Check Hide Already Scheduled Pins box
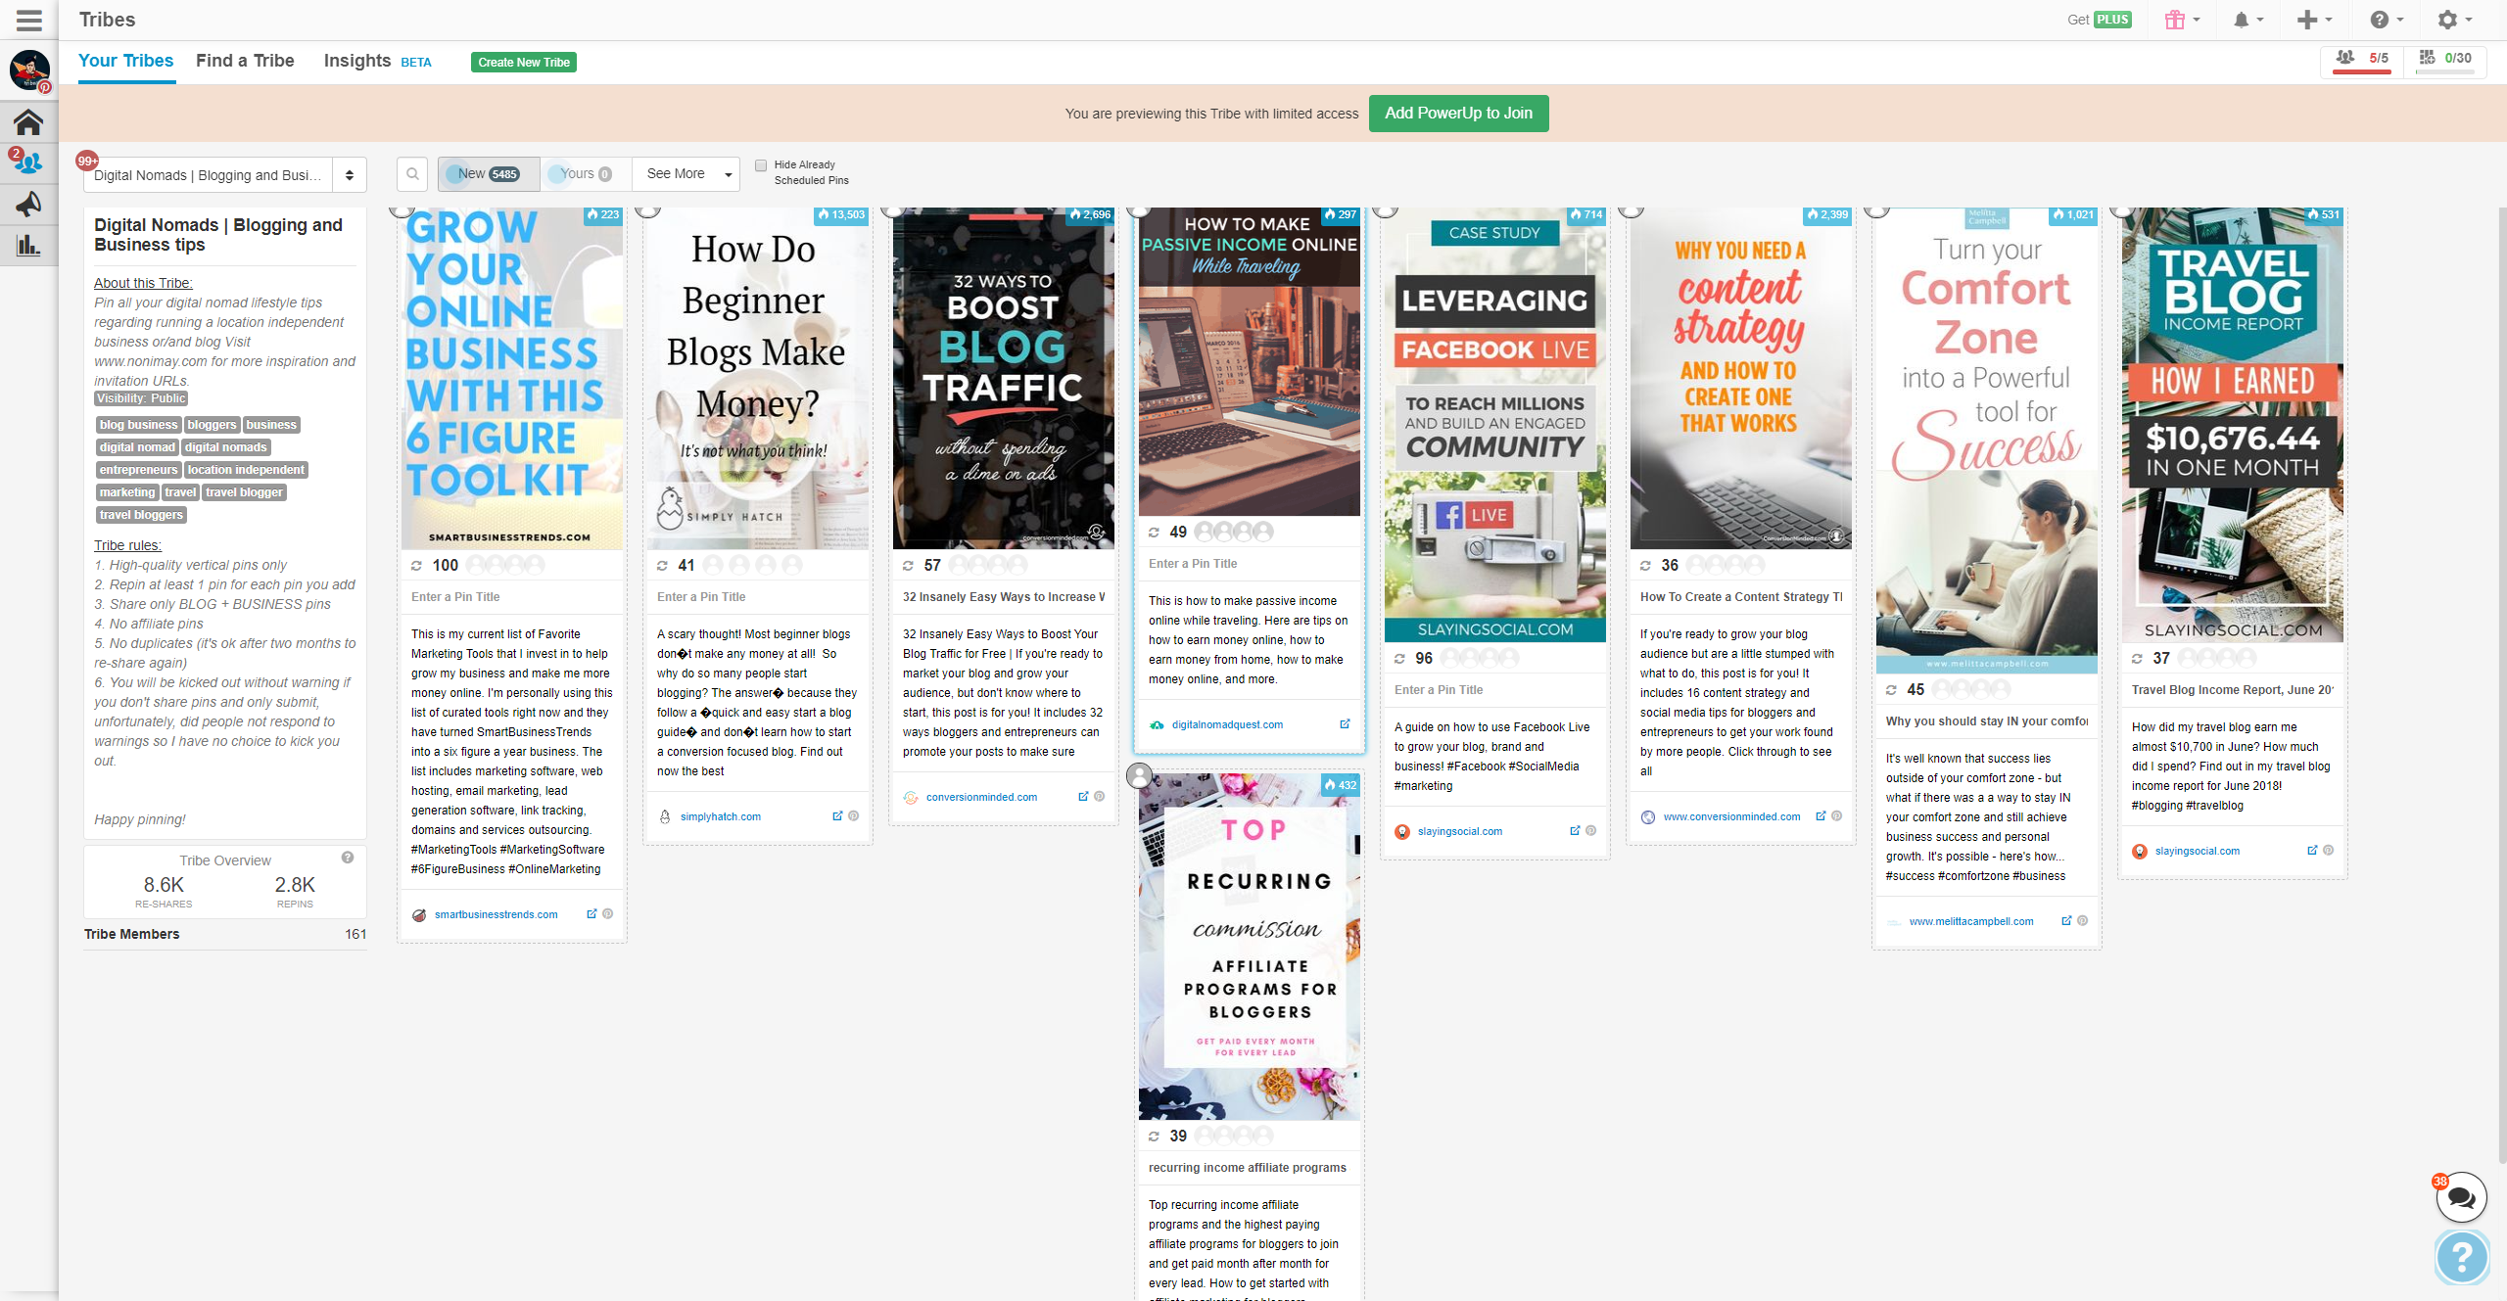This screenshot has height=1301, width=2507. point(761,165)
